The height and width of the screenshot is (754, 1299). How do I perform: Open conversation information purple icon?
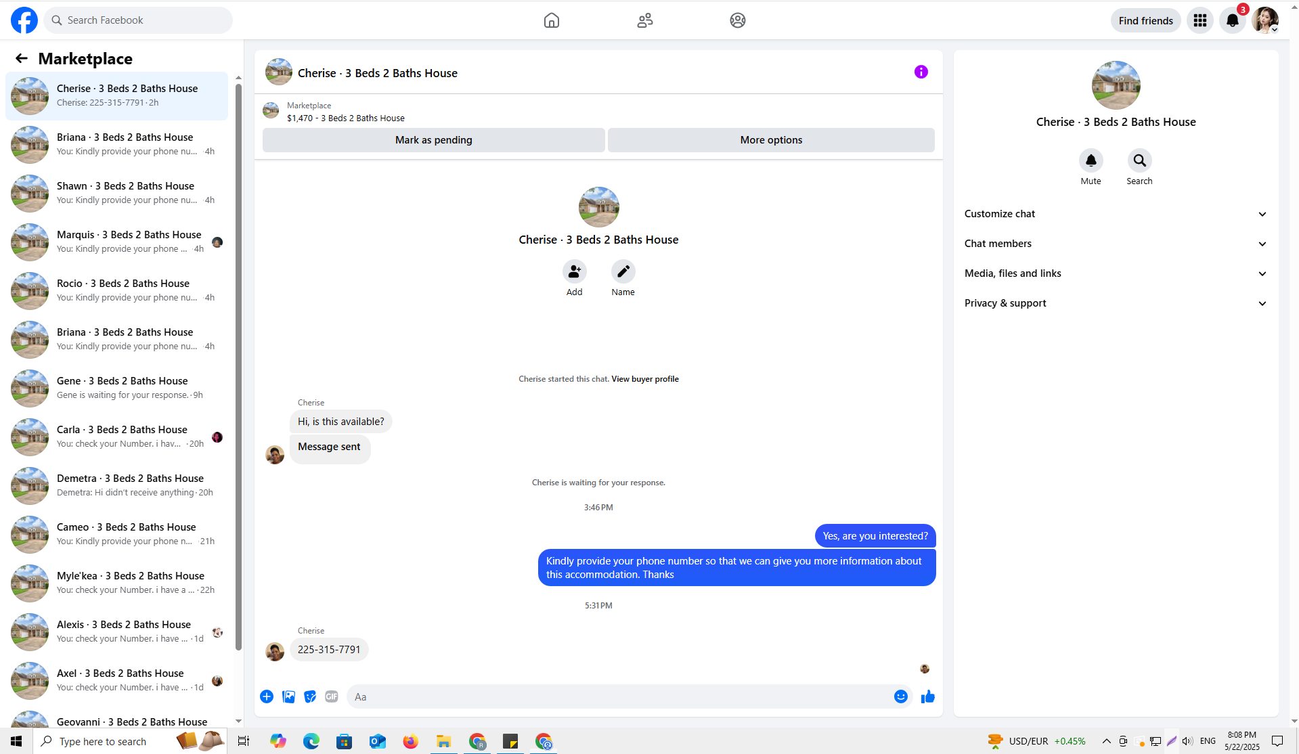point(921,72)
